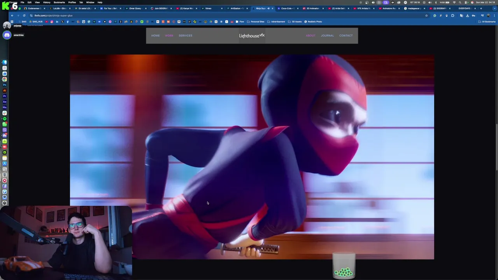Switch to the Join SIGGRAPH tab
The image size is (498, 280).
(x=161, y=9)
